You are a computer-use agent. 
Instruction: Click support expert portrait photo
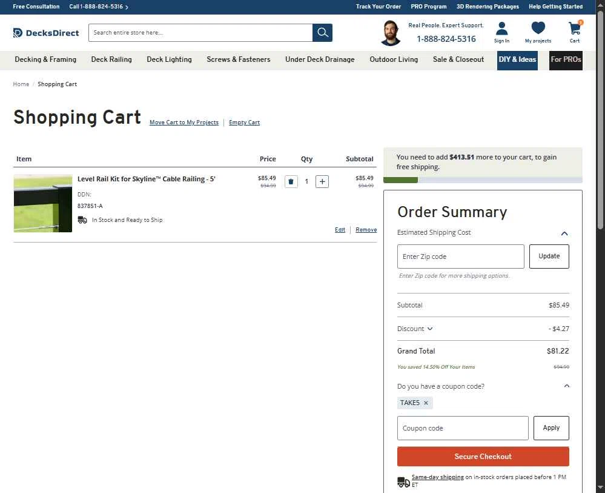pos(390,33)
